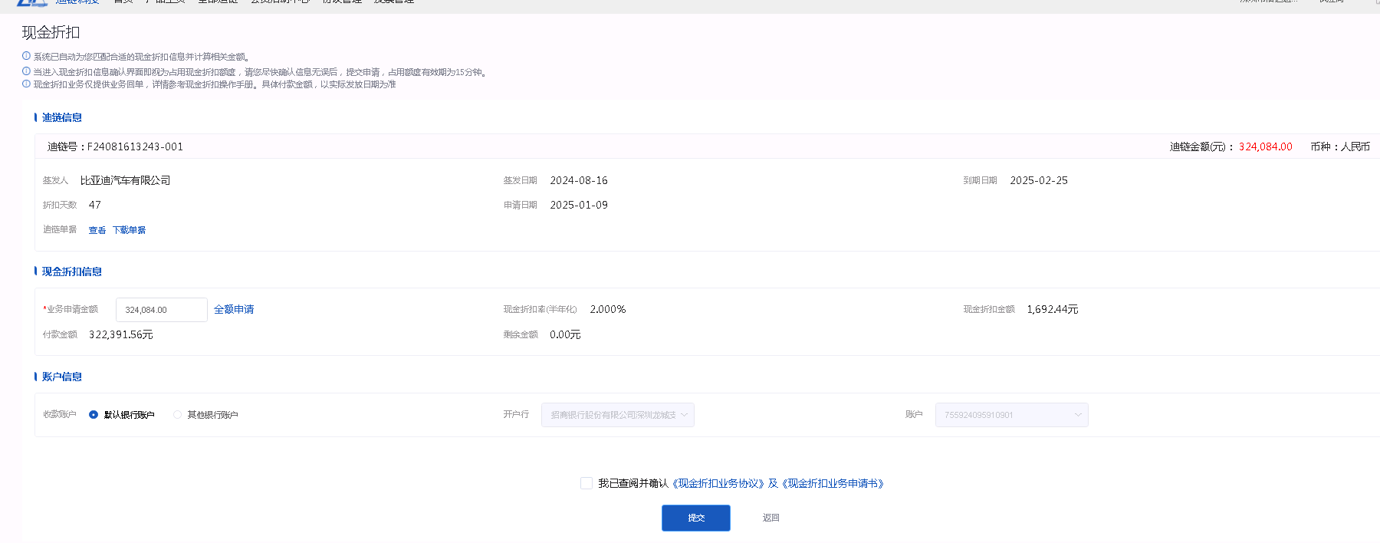The width and height of the screenshot is (1380, 543).
Task: Select the 其他银行账户 radio option
Action: (178, 415)
